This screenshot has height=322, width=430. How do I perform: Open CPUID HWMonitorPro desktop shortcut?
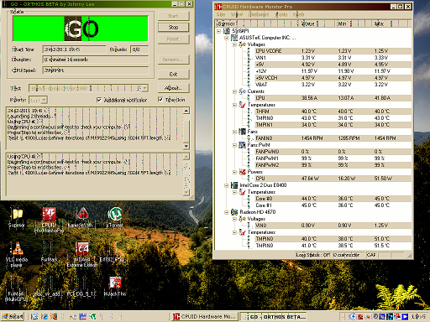point(49,220)
